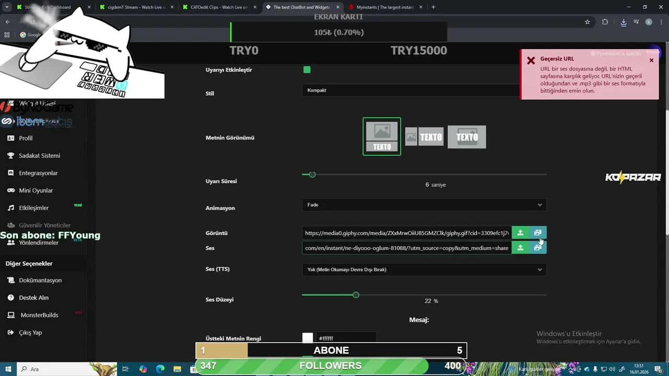This screenshot has width=669, height=376.
Task: Open the Animasyon dropdown showing Fade
Action: (424, 205)
